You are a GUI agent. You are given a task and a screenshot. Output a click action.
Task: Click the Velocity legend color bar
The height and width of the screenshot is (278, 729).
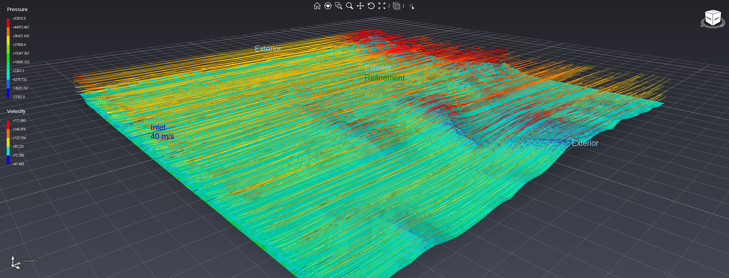point(8,142)
